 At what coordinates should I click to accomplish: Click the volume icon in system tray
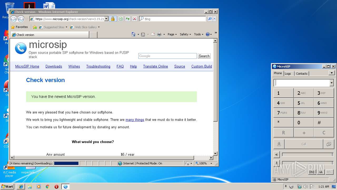[306, 187]
